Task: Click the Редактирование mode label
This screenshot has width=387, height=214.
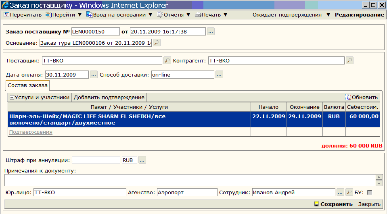Action: coord(359,15)
